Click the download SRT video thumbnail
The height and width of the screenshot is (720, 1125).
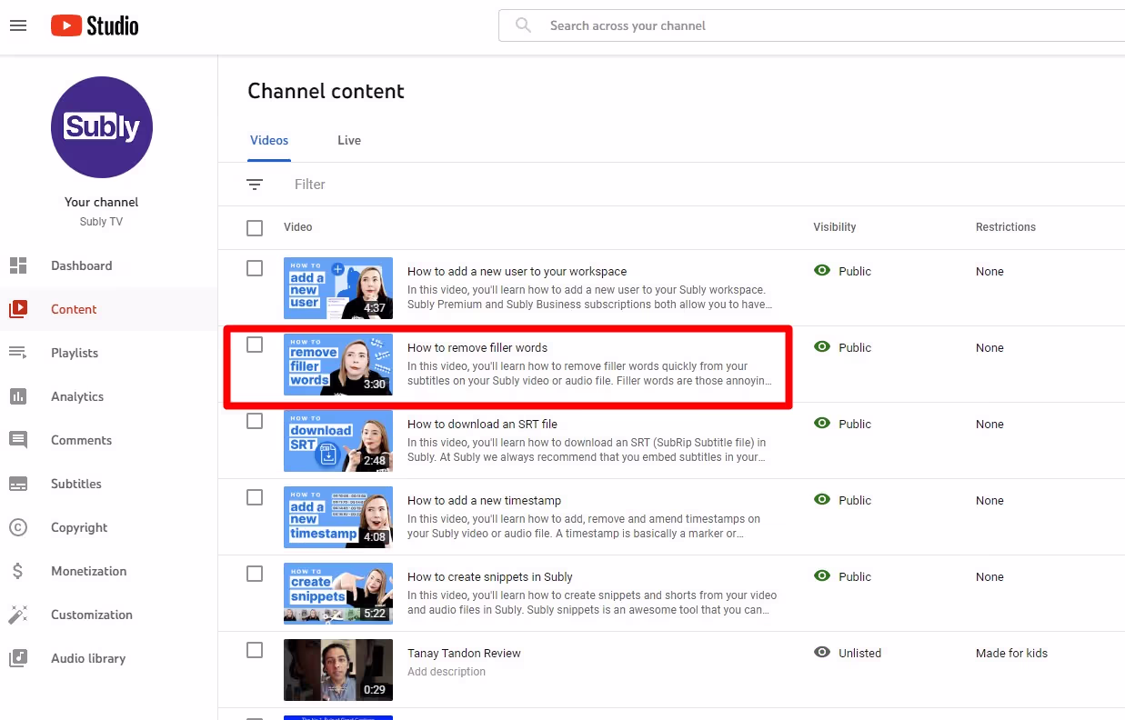pyautogui.click(x=338, y=441)
